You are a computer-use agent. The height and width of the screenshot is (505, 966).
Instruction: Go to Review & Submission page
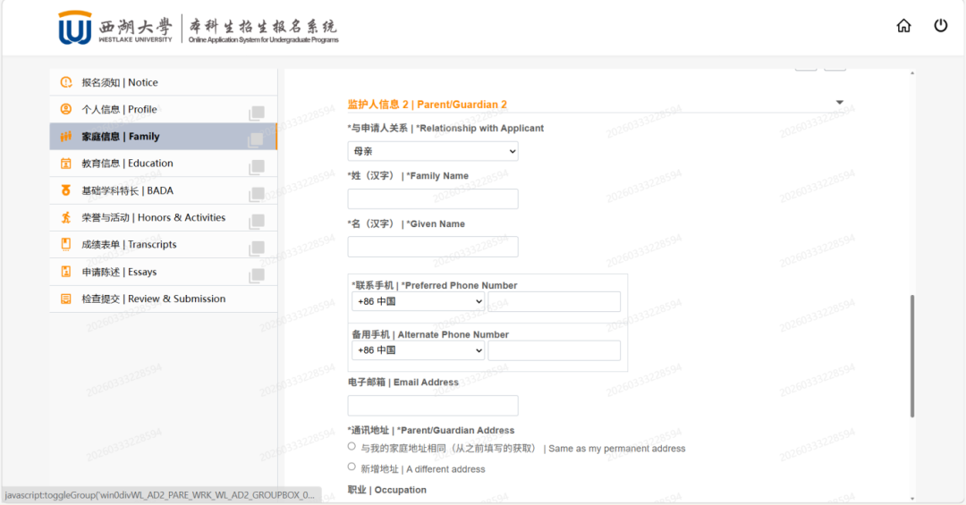coord(153,299)
